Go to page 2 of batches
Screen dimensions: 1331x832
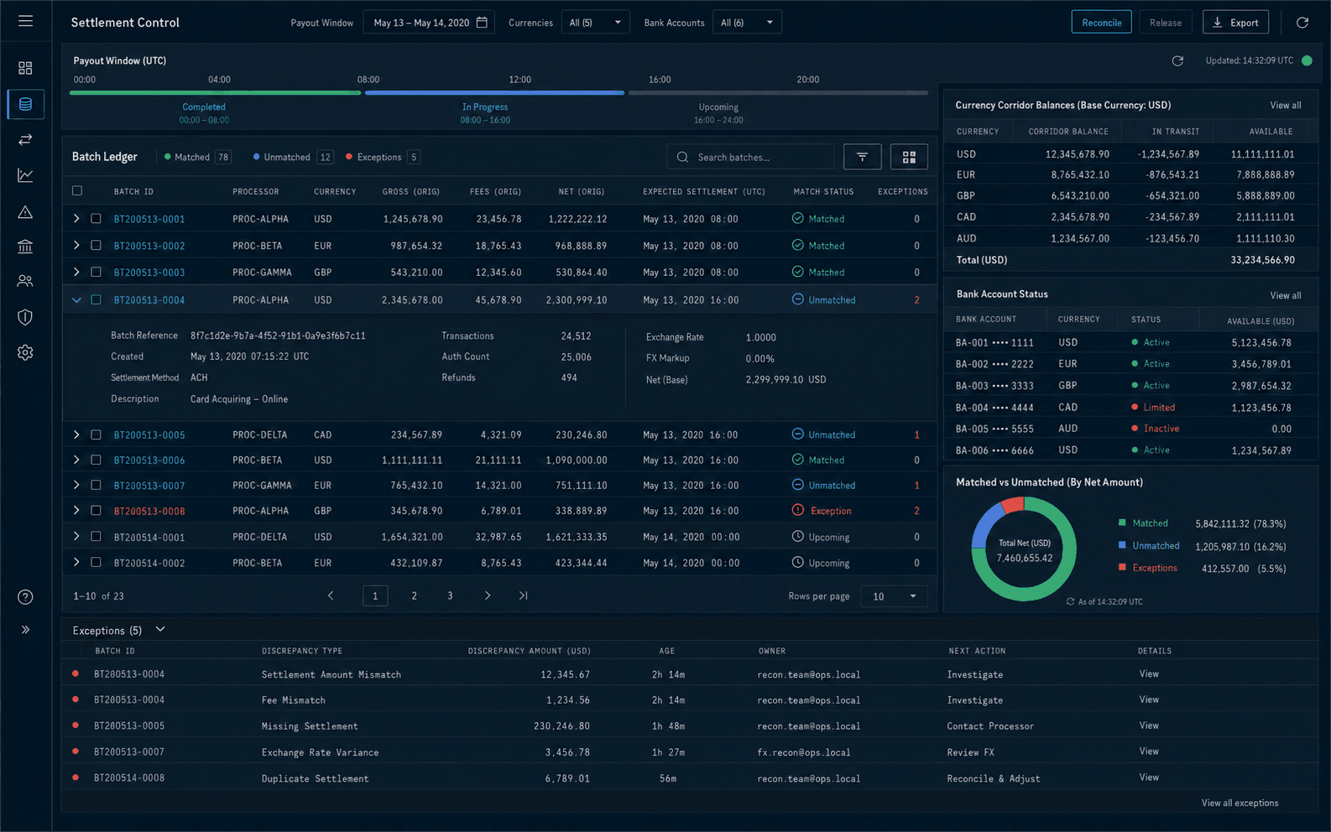[x=414, y=595]
